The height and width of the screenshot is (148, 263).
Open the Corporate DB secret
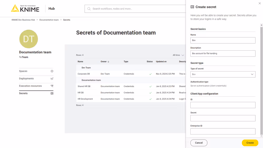(84, 74)
